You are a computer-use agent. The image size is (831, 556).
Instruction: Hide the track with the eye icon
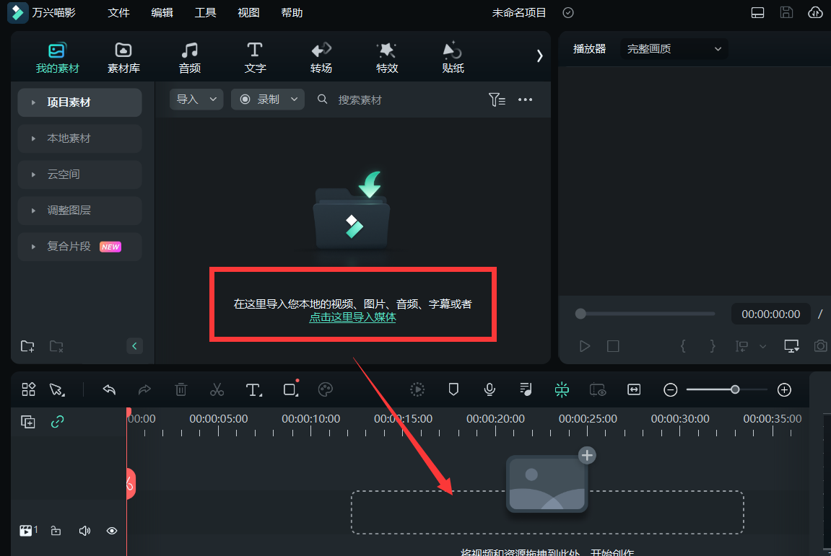[x=111, y=531]
